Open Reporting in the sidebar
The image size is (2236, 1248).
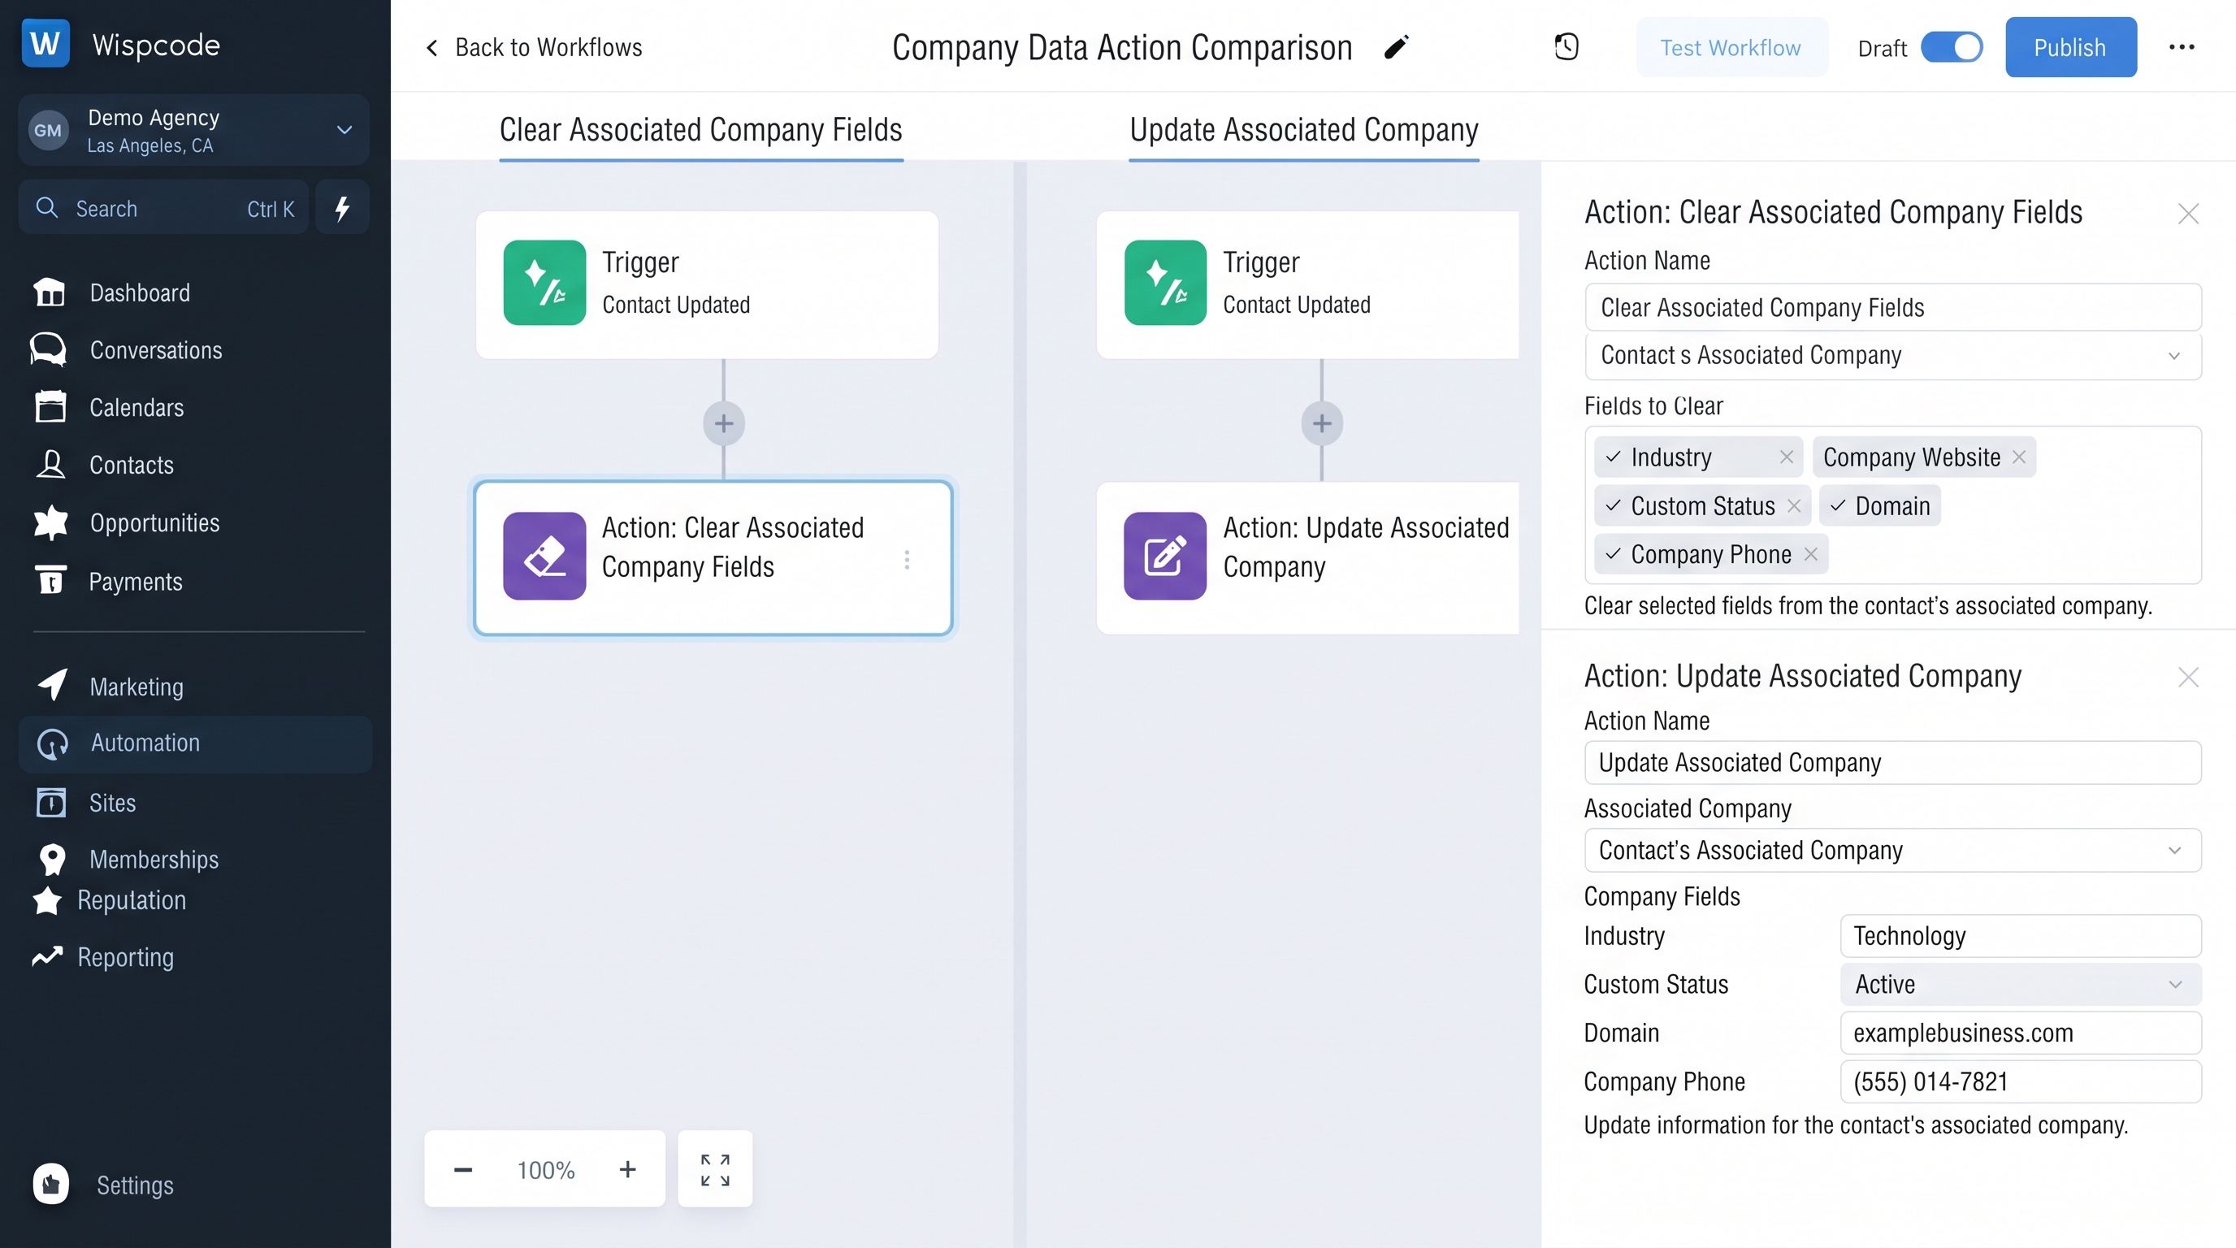(x=104, y=956)
